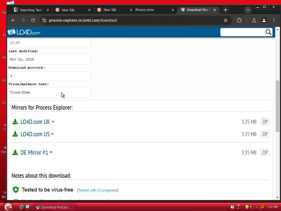281x211 pixels.
Task: Click the German flag next to DE Mirror
Action: [51, 152]
